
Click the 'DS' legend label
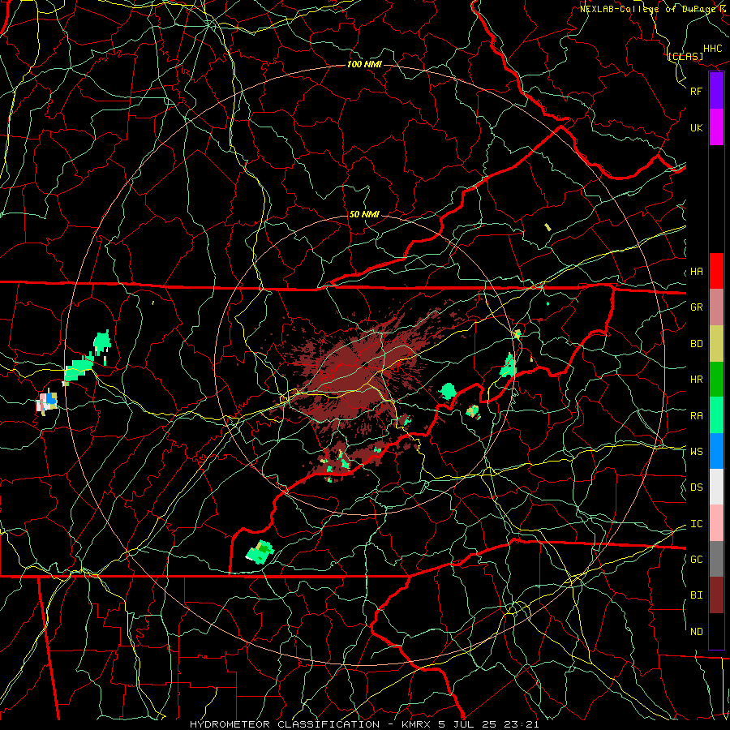tap(696, 487)
